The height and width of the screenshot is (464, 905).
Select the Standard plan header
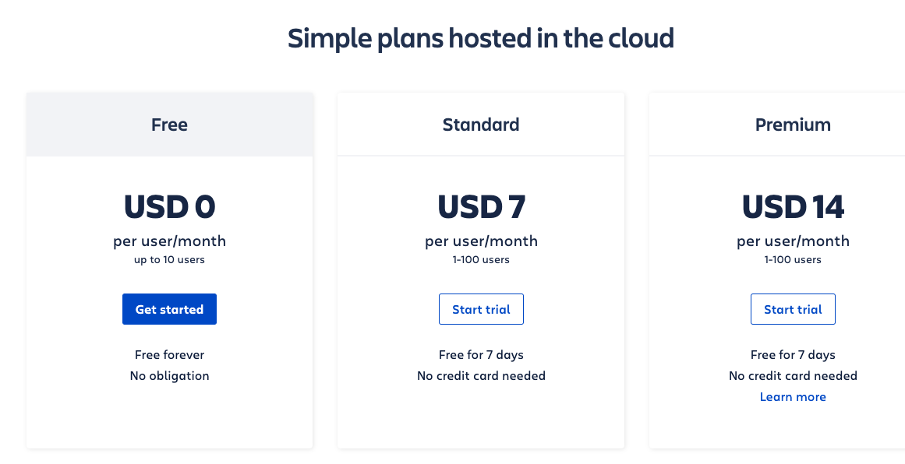coord(481,125)
